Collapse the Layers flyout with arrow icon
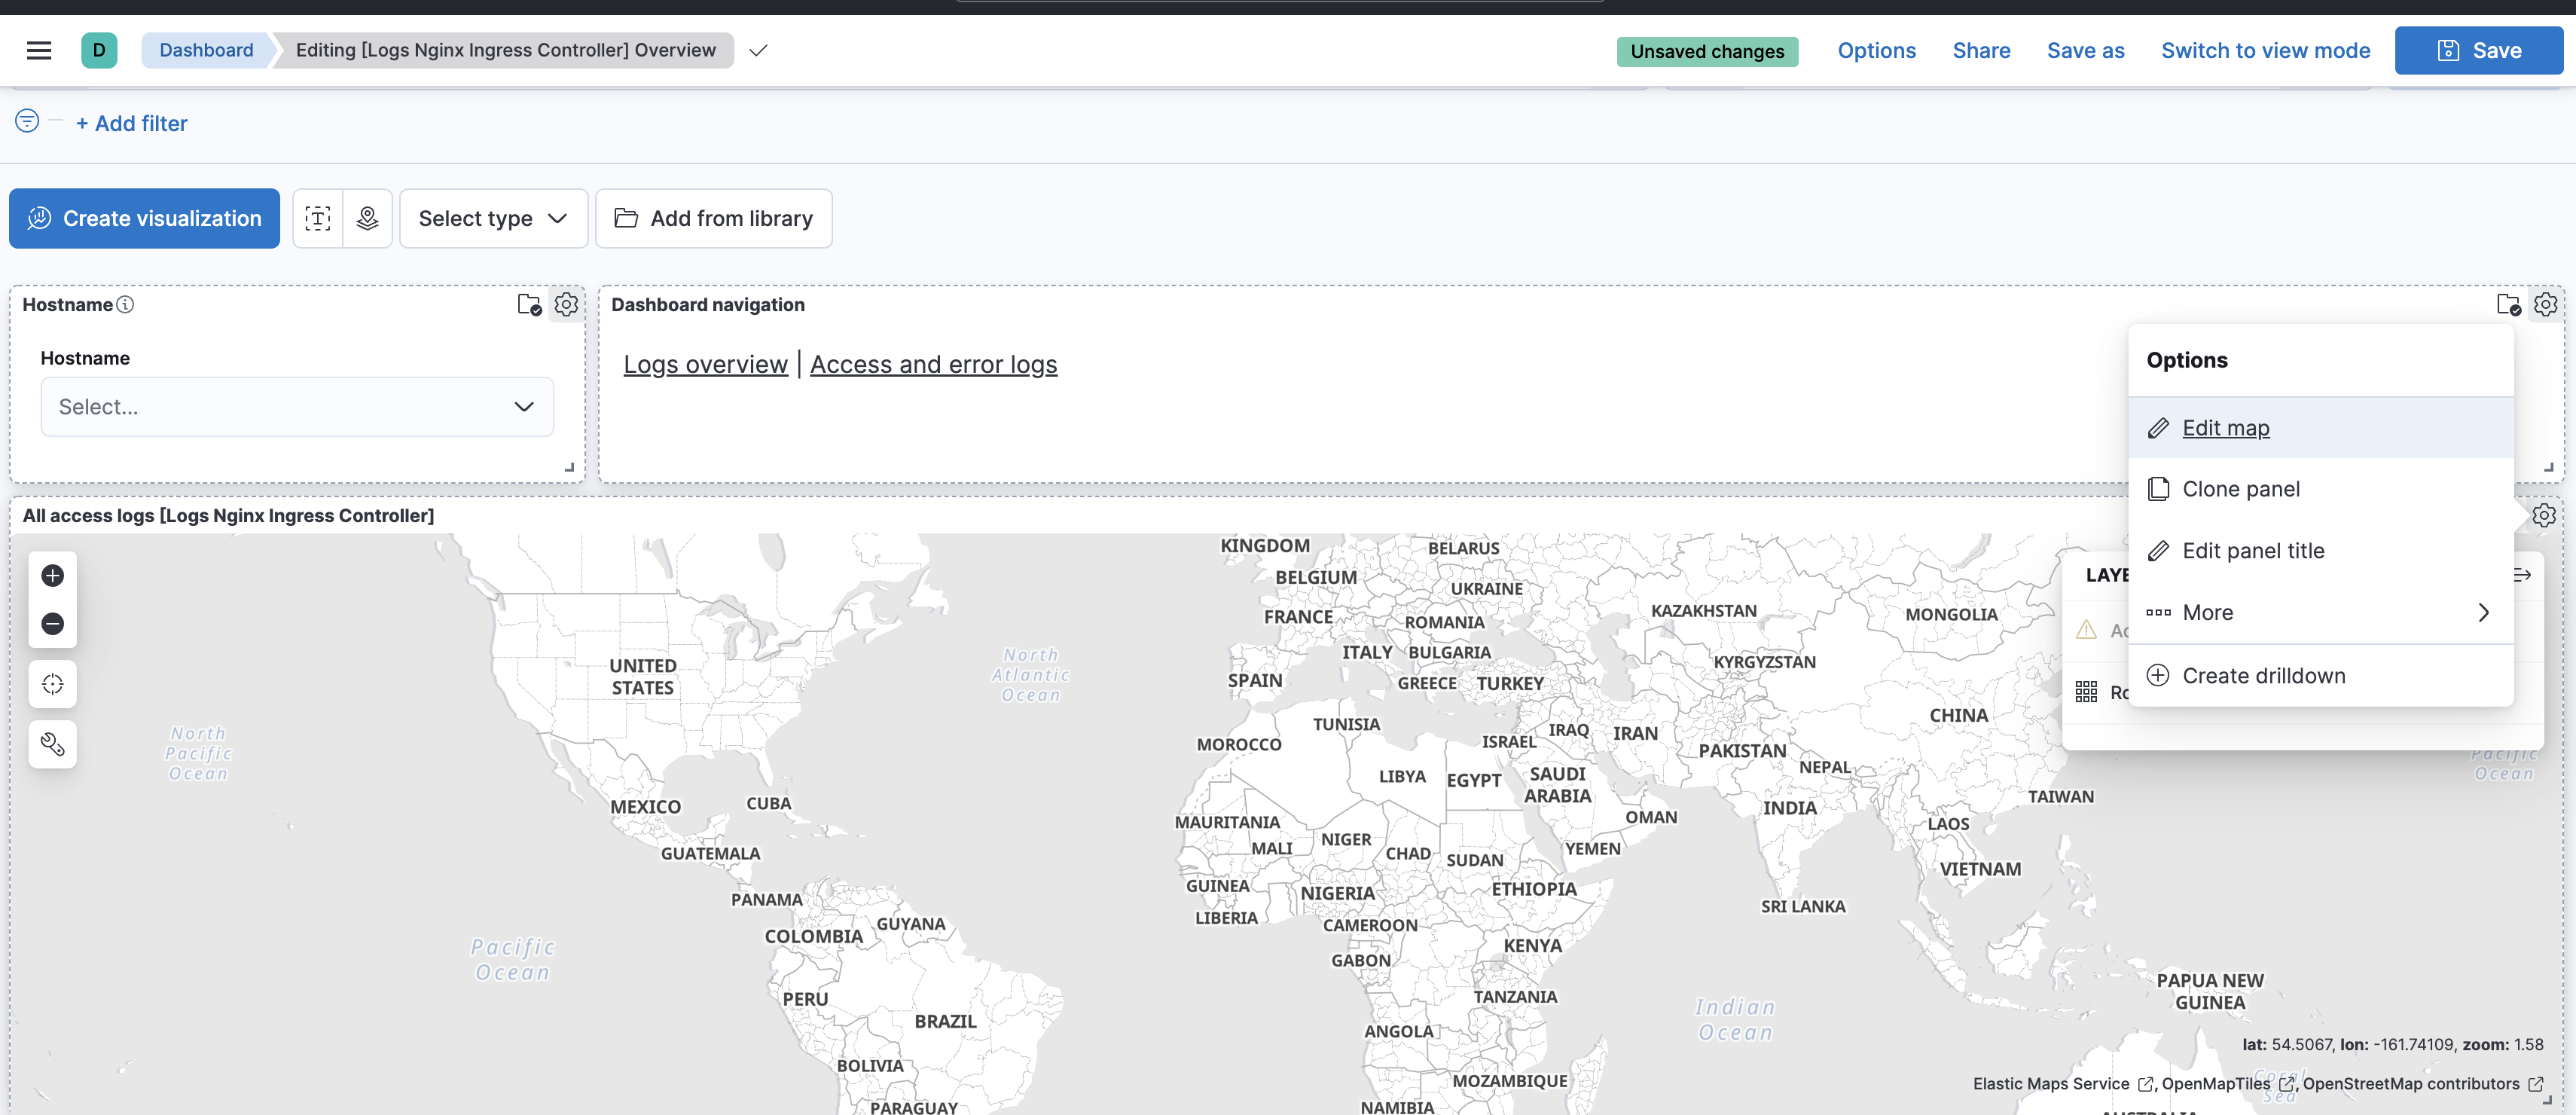Image resolution: width=2576 pixels, height=1115 pixels. (2522, 574)
